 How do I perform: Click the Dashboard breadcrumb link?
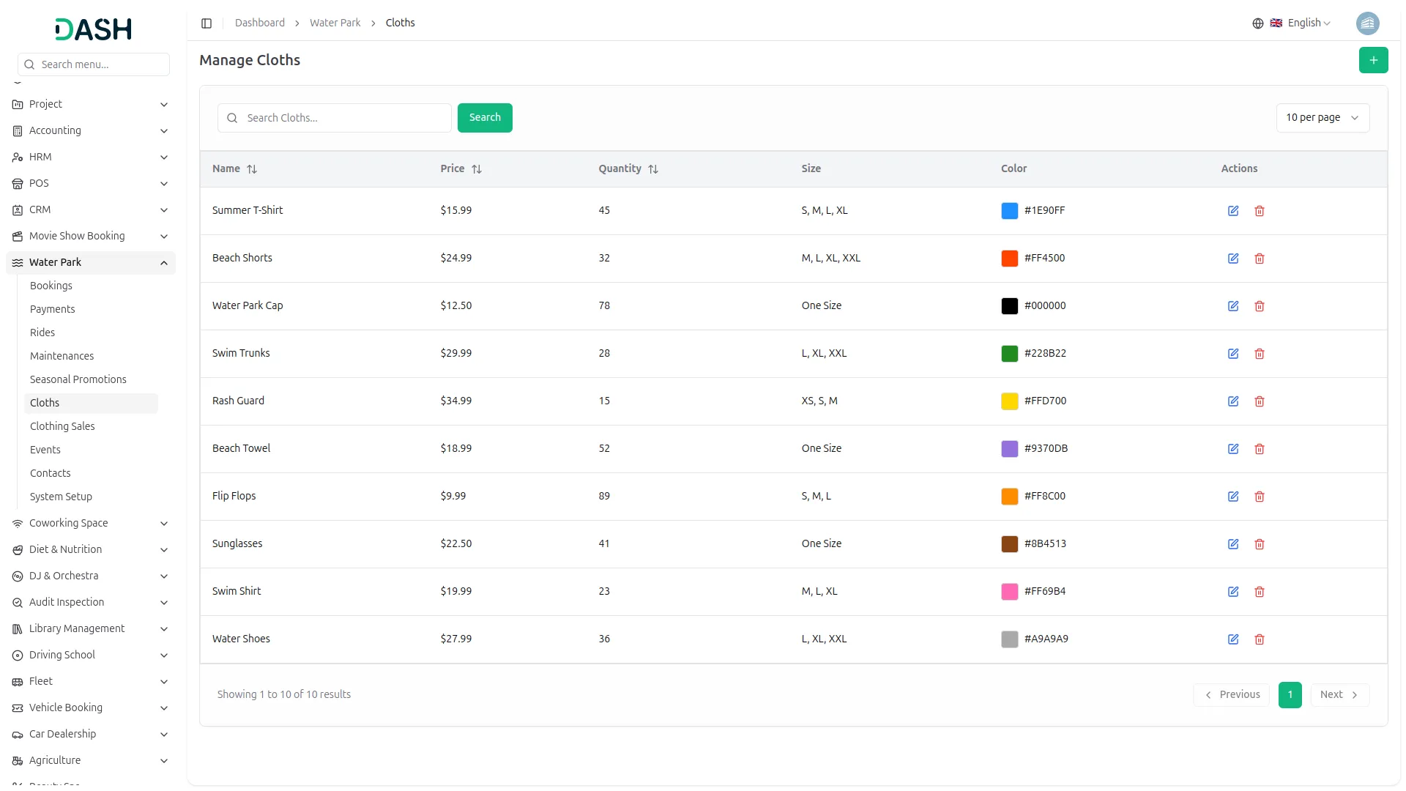[260, 23]
